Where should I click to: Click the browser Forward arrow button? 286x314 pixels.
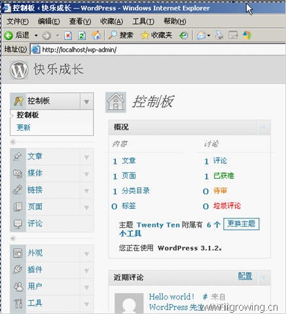[x=46, y=35]
